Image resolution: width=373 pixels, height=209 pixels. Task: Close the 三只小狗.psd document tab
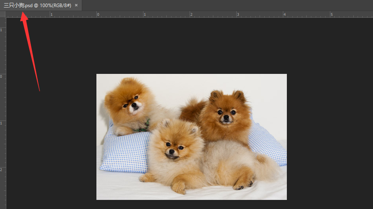point(76,5)
